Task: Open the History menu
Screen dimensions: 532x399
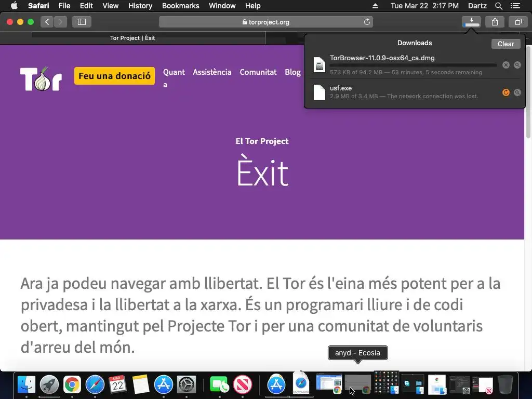Action: (140, 6)
